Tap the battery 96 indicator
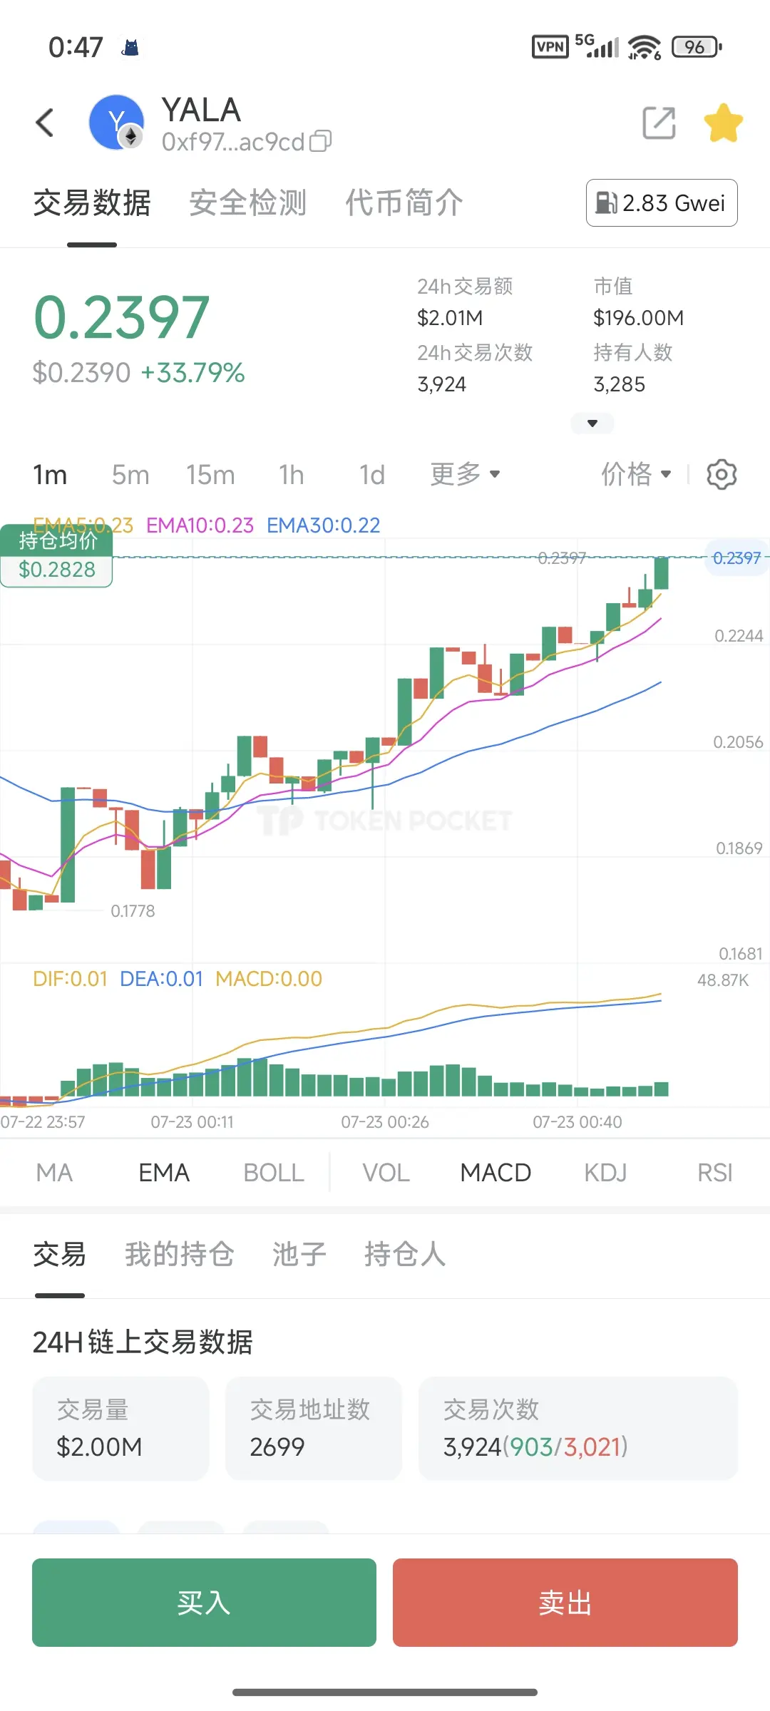Viewport: 770px width, 1711px height. (x=697, y=47)
